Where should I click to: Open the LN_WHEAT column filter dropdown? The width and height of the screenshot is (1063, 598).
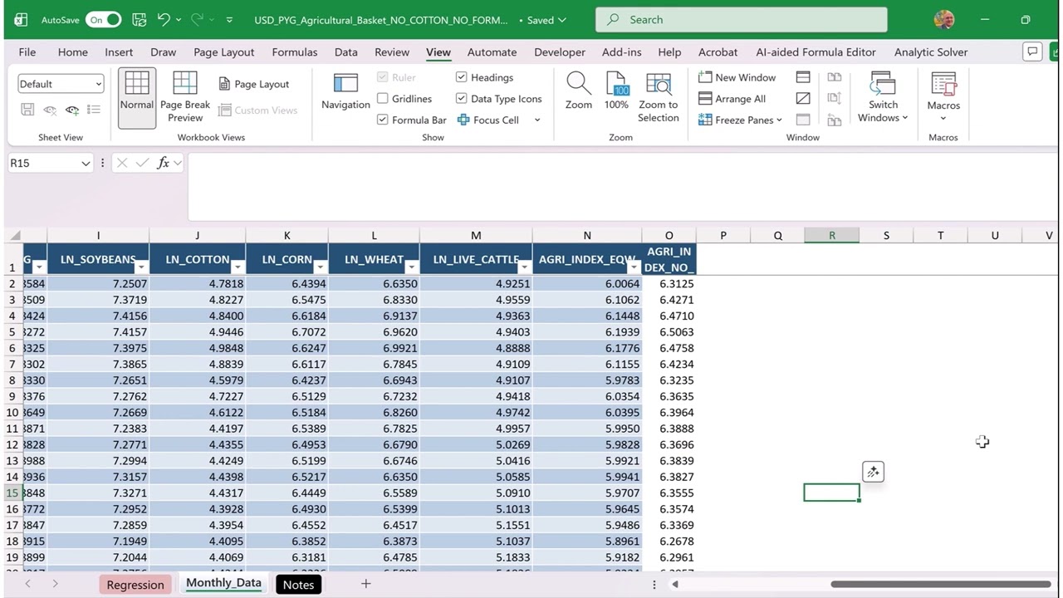411,267
